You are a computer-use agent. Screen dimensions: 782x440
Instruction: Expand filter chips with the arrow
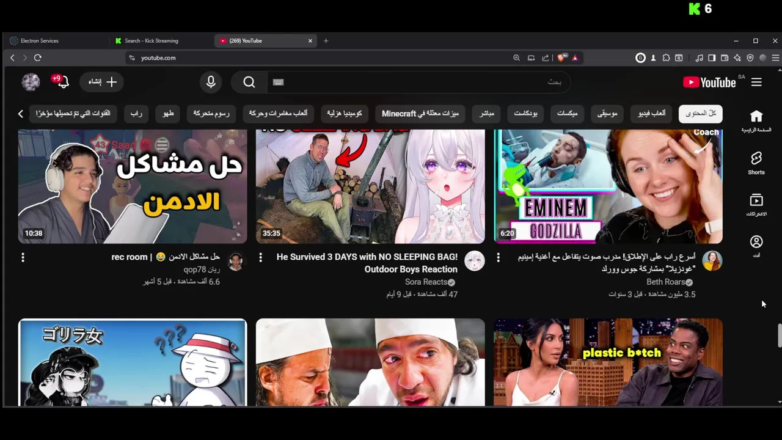click(20, 114)
